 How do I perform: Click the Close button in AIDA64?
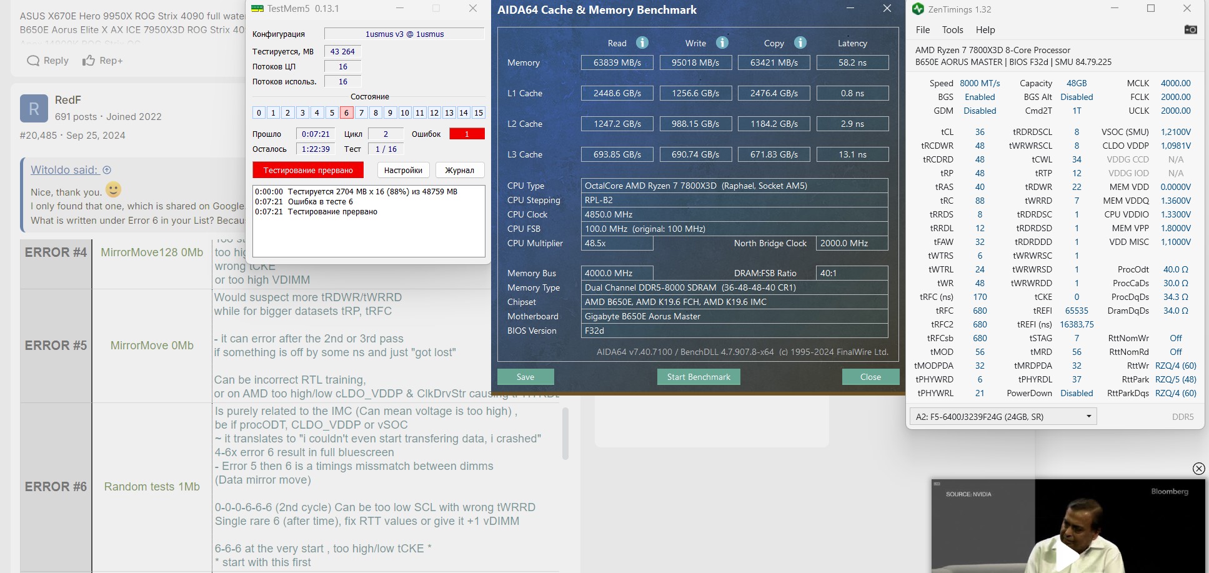pyautogui.click(x=870, y=377)
